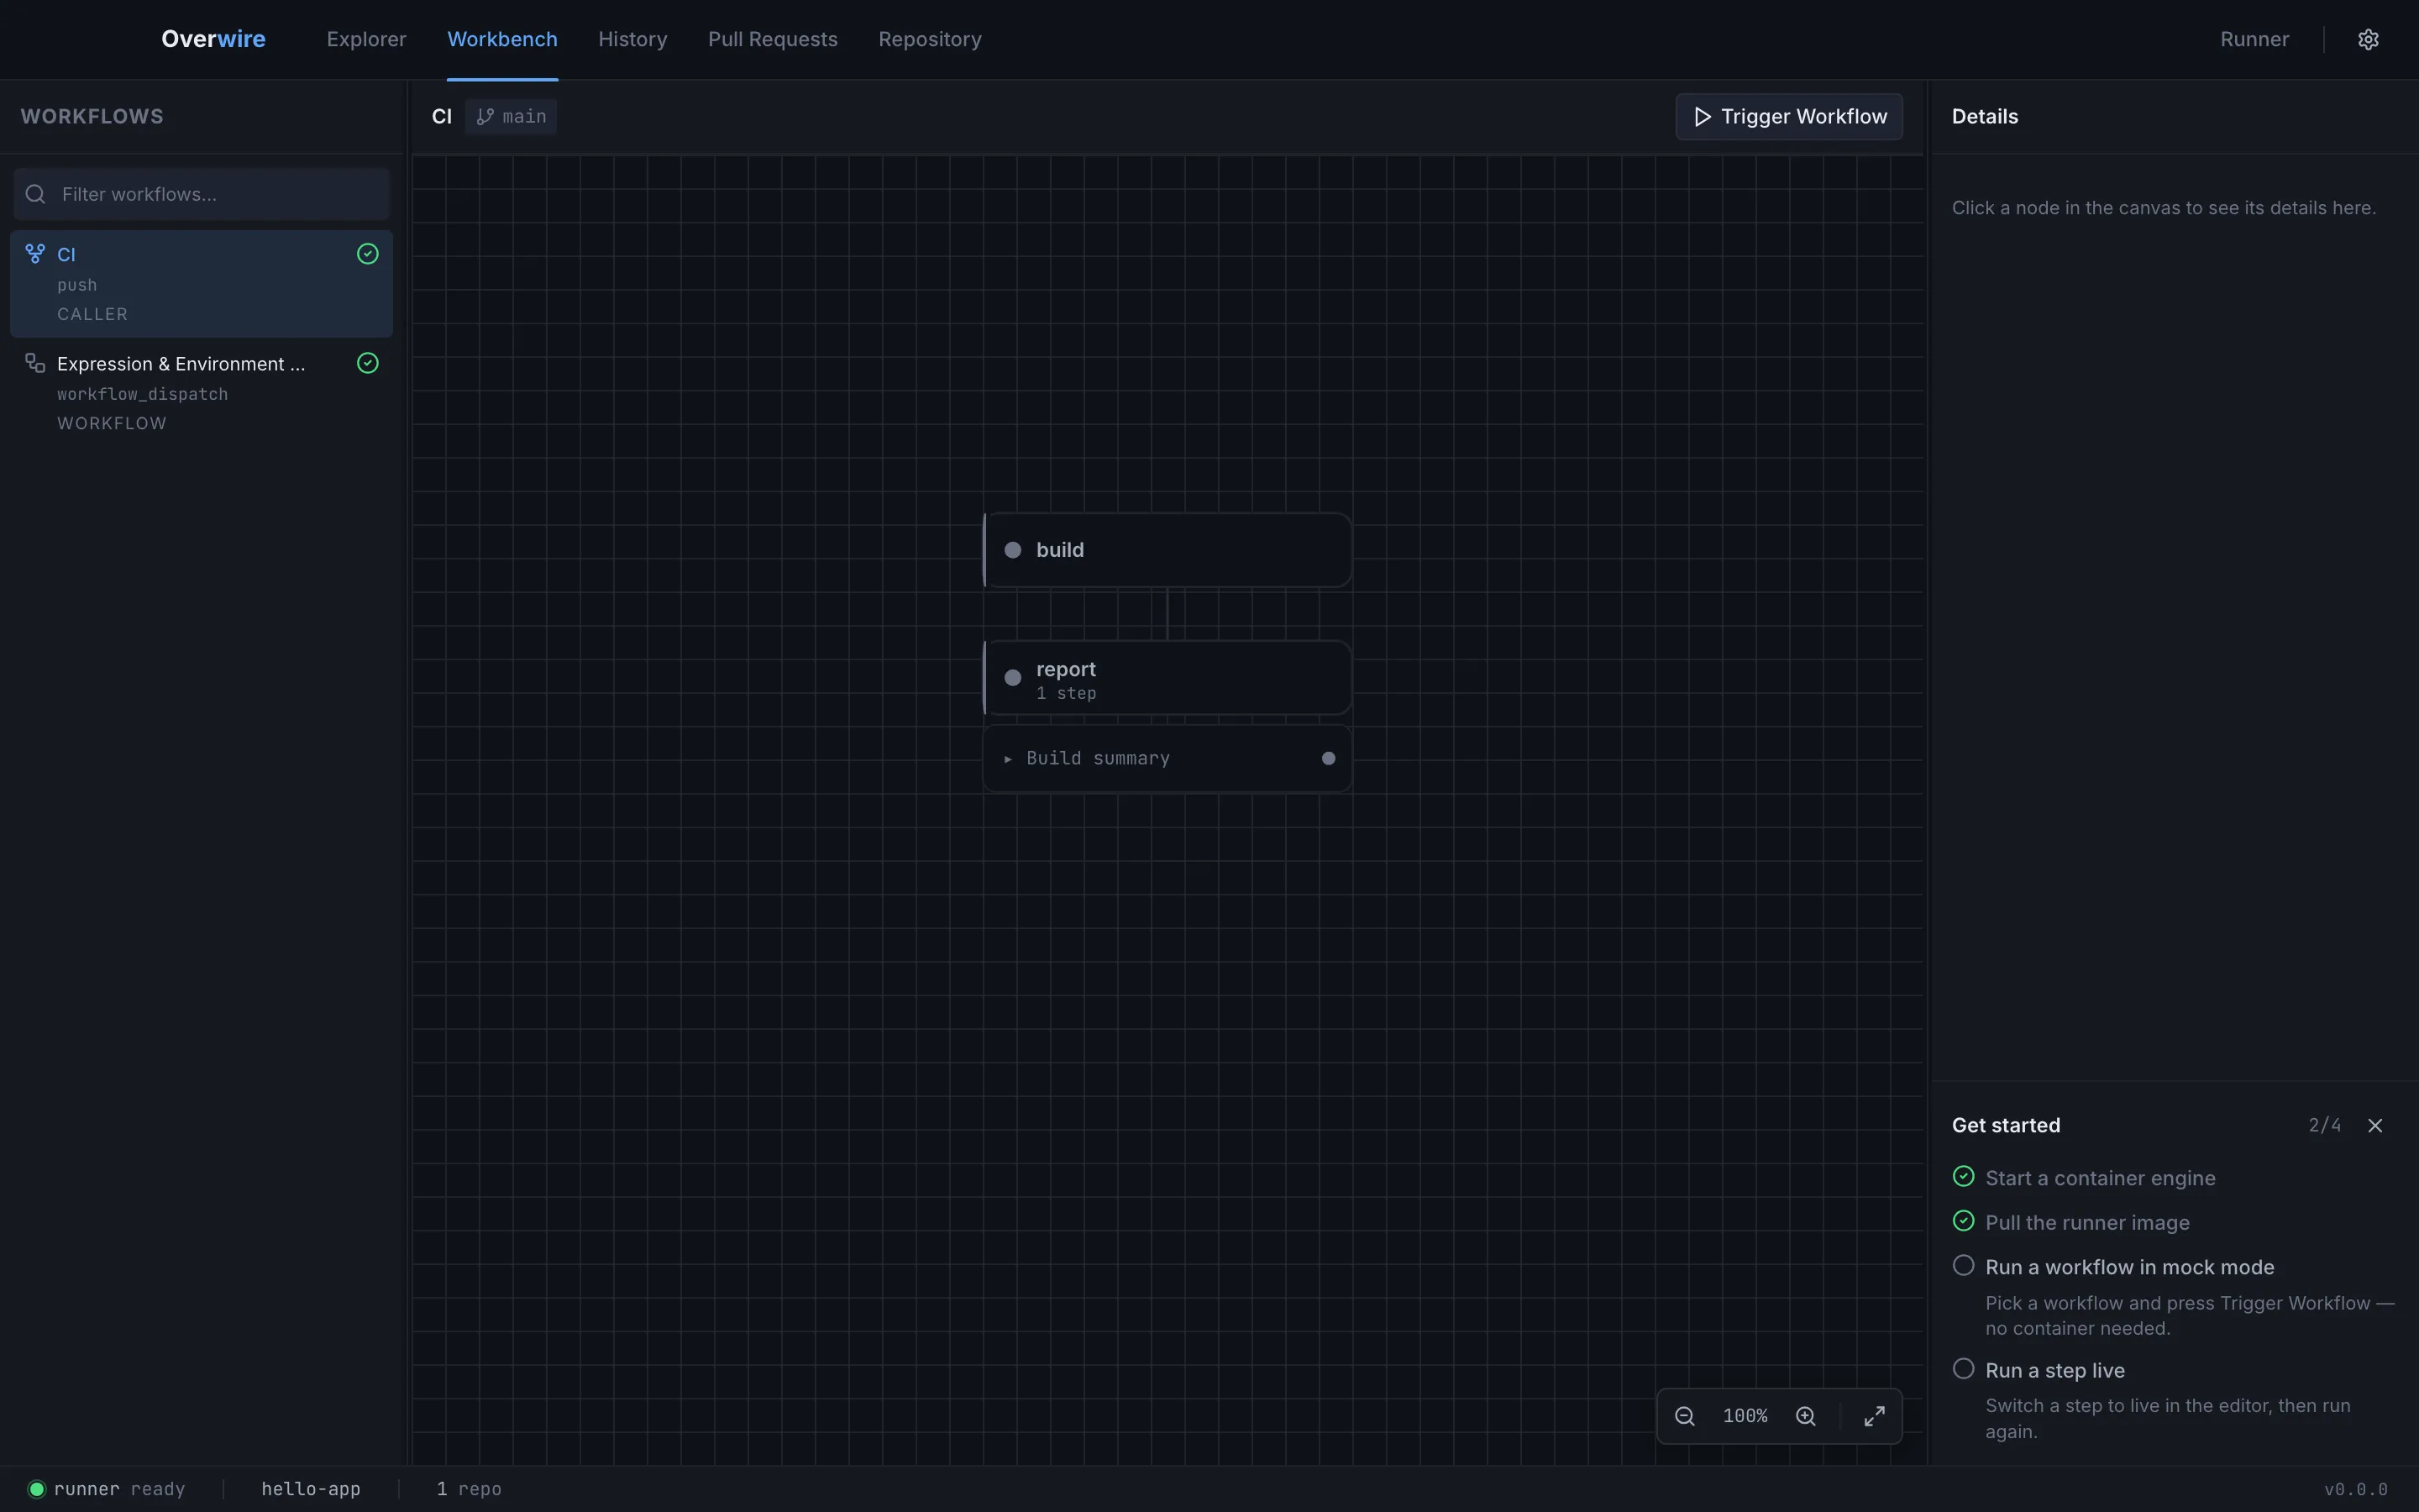Image resolution: width=2419 pixels, height=1512 pixels.
Task: Select the report job node
Action: coord(1168,678)
